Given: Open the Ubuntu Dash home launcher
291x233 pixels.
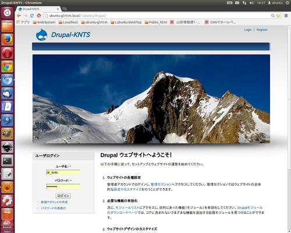Looking at the screenshot, I should (7, 13).
